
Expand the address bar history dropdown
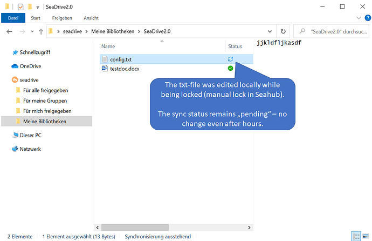pos(270,31)
